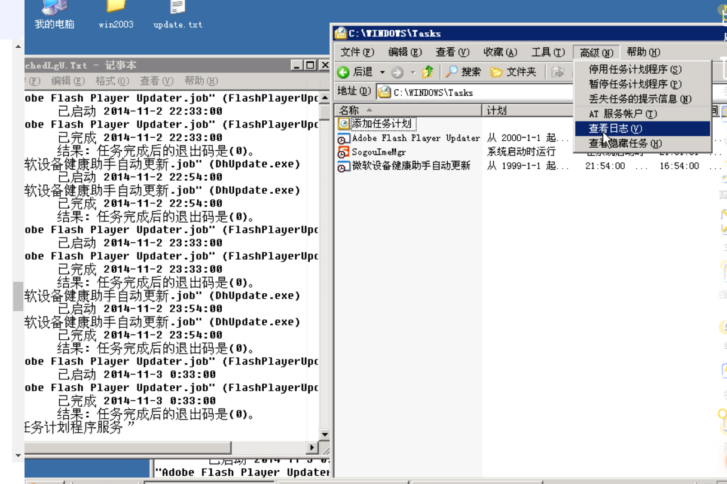The width and height of the screenshot is (727, 484).
Task: Click the Search magnifier toolbar button
Action: (x=464, y=72)
